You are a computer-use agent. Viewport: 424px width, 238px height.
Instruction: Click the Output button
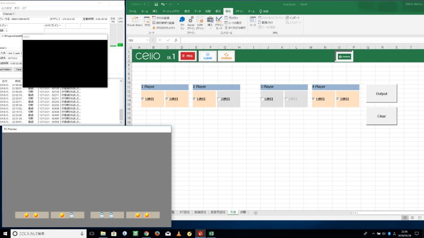pyautogui.click(x=381, y=94)
